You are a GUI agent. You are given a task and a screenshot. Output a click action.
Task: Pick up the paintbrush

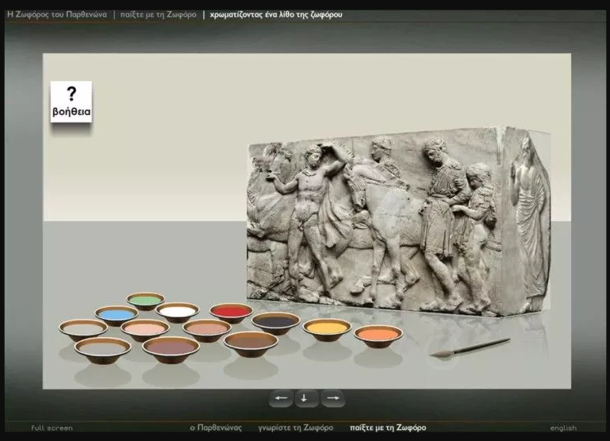click(x=470, y=347)
